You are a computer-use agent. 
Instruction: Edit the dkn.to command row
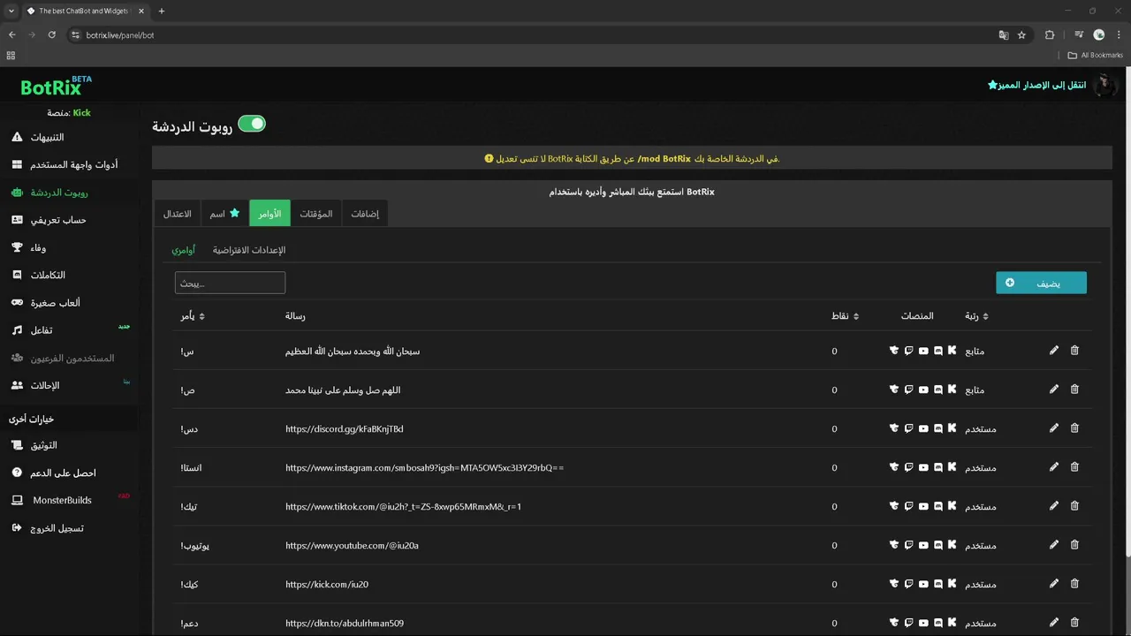tap(1053, 623)
